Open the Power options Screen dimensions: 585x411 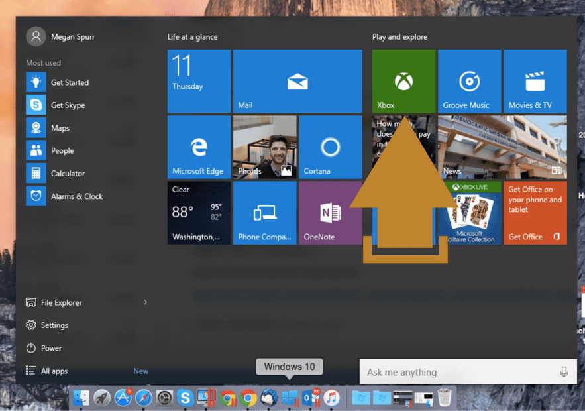click(44, 348)
